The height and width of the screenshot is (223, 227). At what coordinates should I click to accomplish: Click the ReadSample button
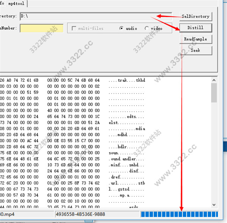[x=195, y=39]
